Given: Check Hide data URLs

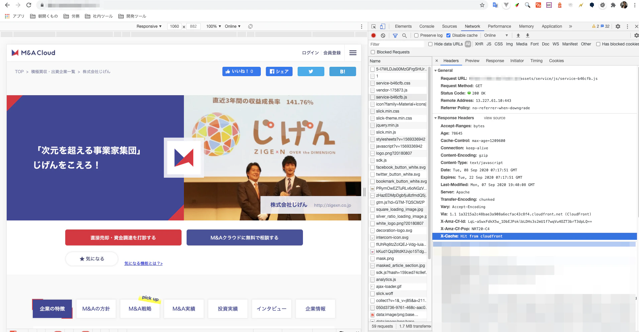Looking at the screenshot, I should coord(430,44).
